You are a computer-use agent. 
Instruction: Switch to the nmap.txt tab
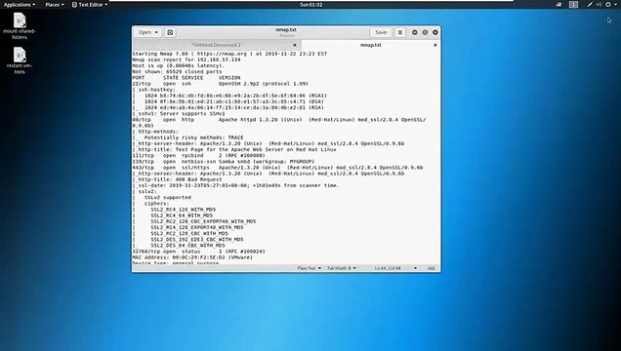coord(371,45)
